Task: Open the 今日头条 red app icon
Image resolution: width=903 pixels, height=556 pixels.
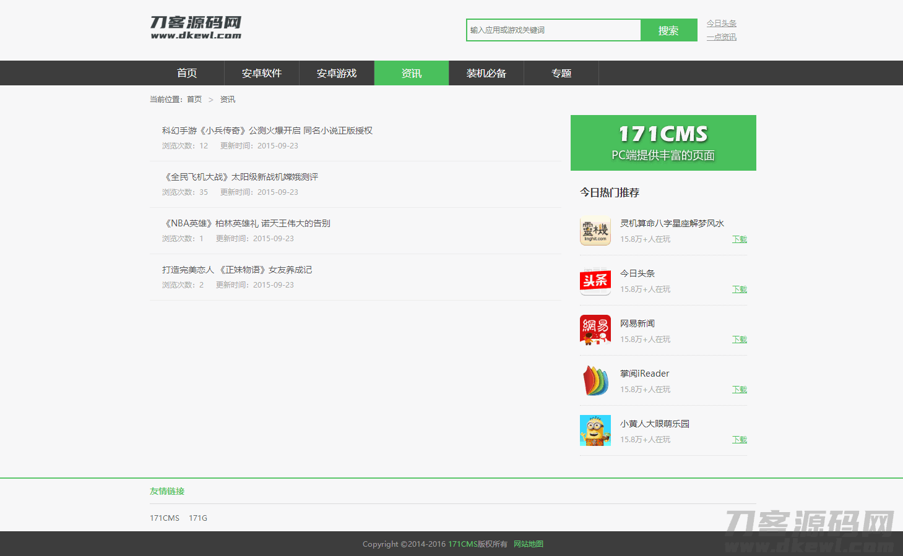Action: [595, 281]
